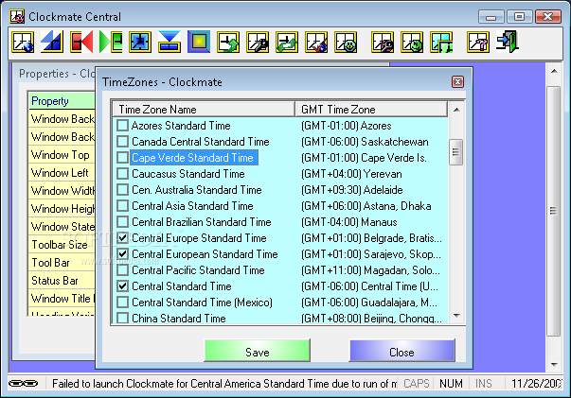Check the China Standard Time checkbox
Viewport: 571px width, 398px height.
[x=123, y=318]
